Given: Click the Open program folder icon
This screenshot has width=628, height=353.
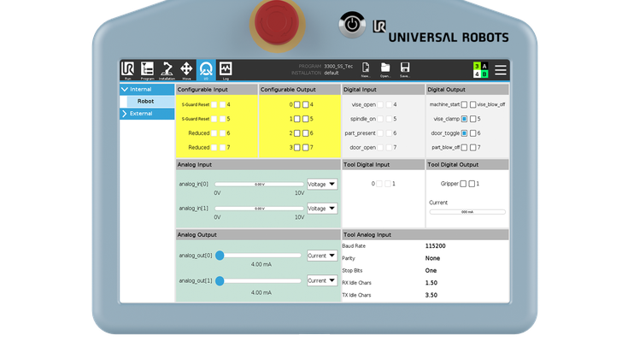Looking at the screenshot, I should tap(385, 69).
